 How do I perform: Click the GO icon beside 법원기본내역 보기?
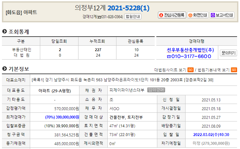[x=234, y=70]
